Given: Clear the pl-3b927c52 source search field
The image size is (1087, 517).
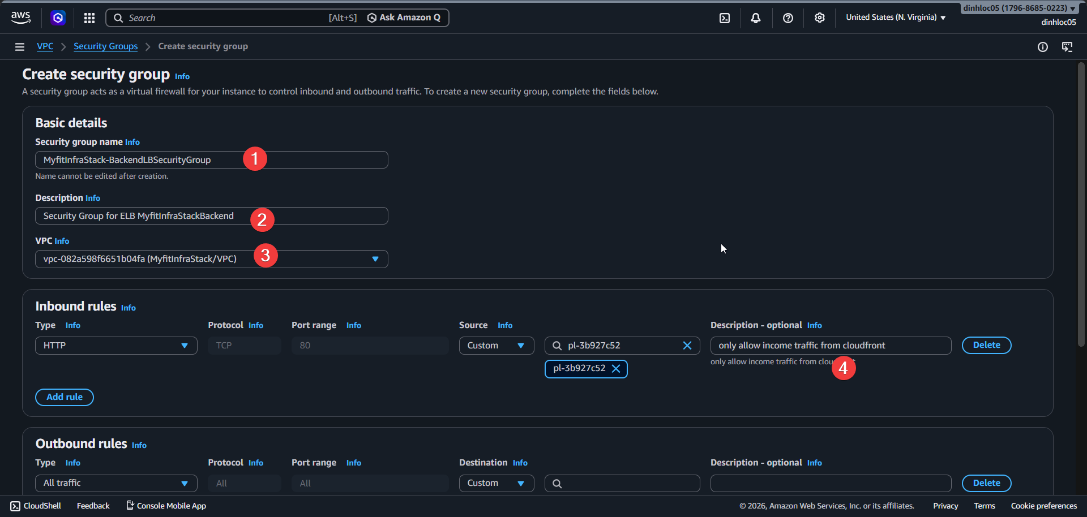Looking at the screenshot, I should (687, 346).
